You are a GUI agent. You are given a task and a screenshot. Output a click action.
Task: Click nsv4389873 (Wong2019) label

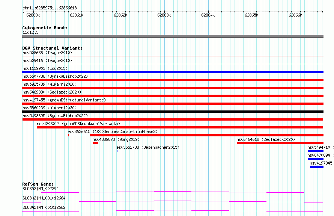click(116, 139)
